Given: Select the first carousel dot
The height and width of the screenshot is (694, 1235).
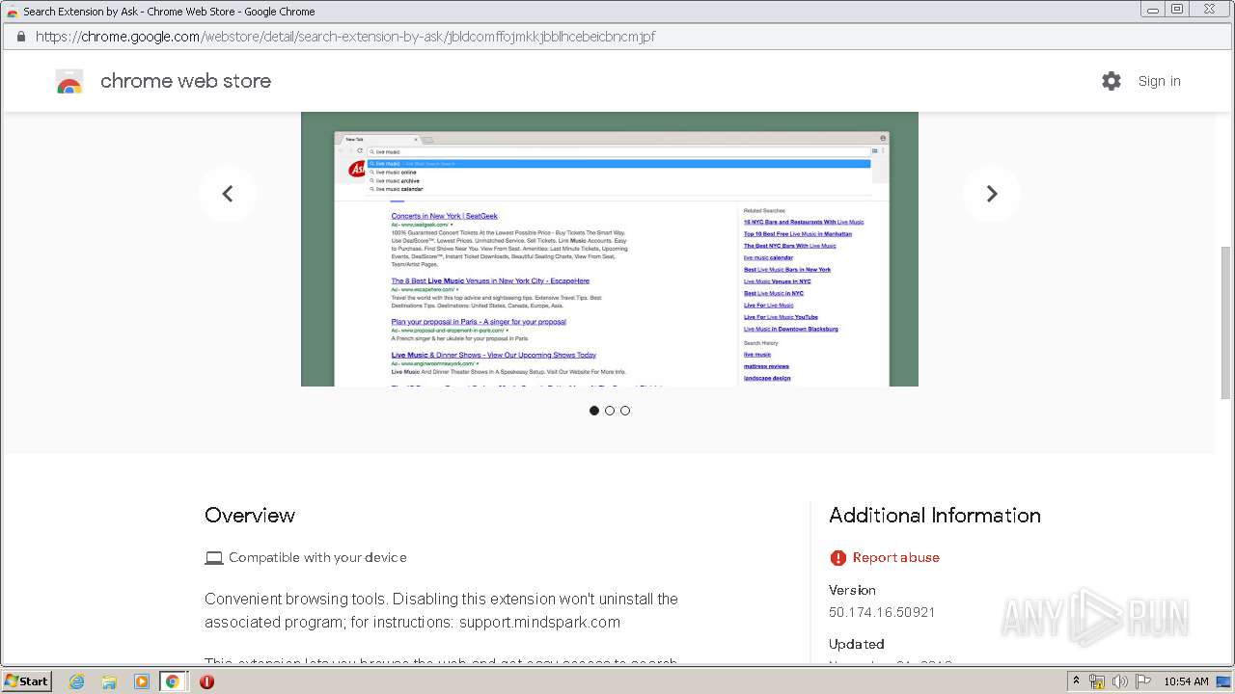Looking at the screenshot, I should point(594,411).
